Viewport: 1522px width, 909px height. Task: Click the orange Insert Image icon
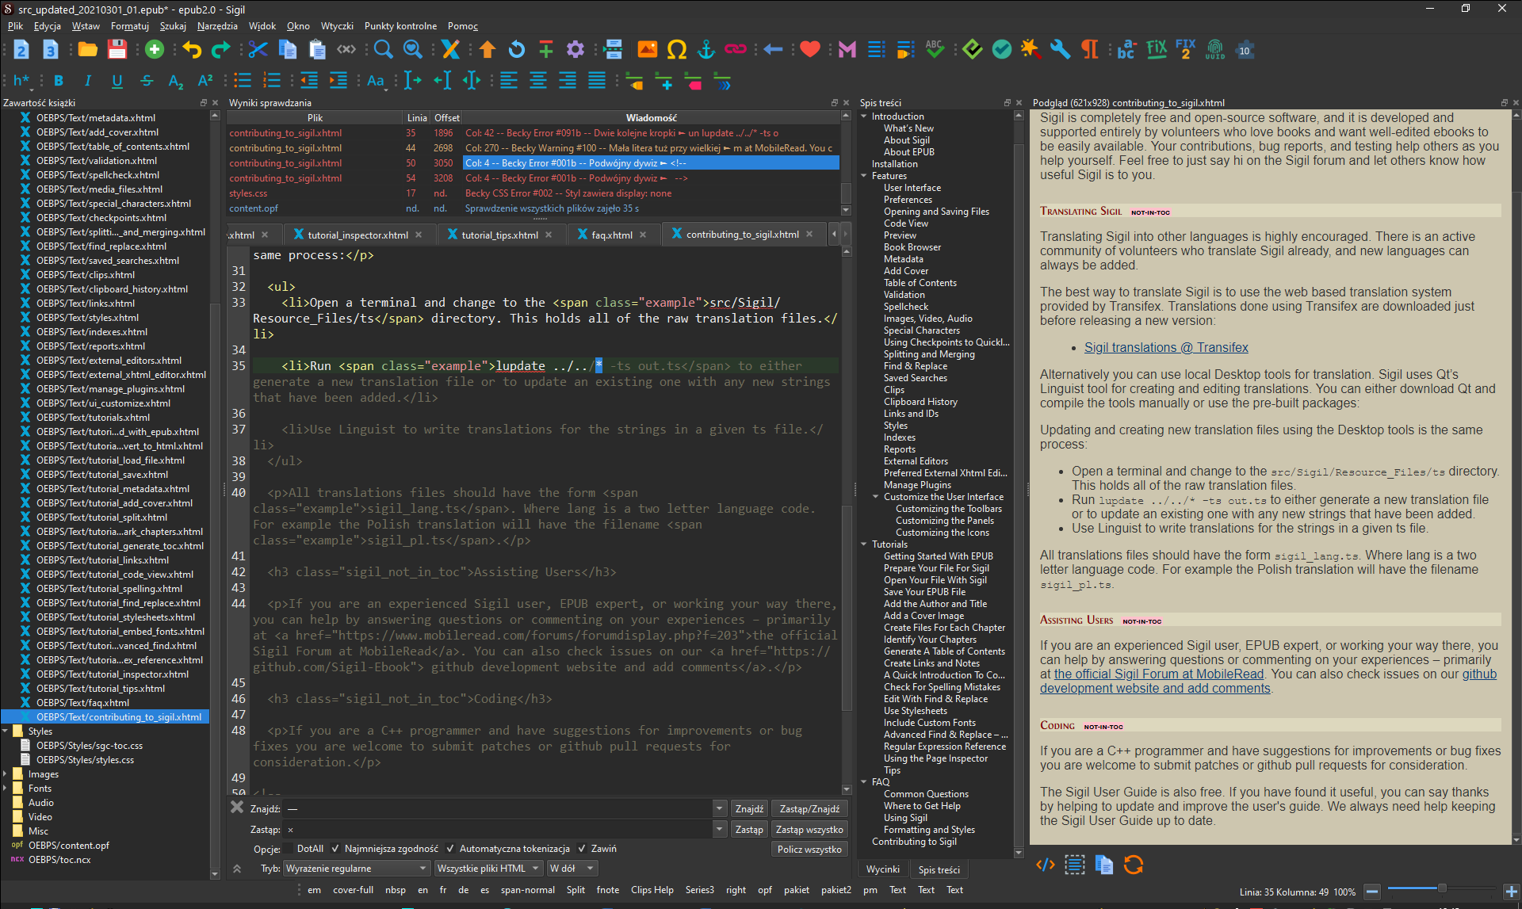(x=647, y=50)
